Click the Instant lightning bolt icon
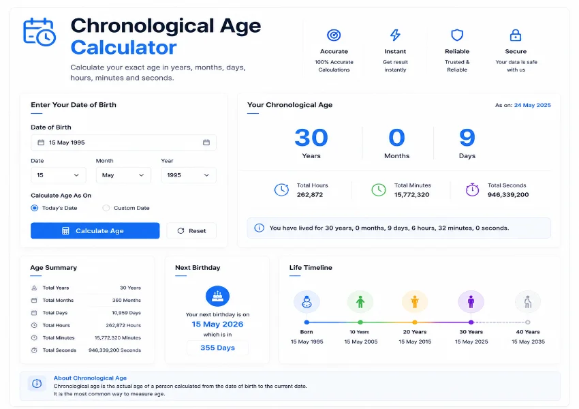Image resolution: width=579 pixels, height=409 pixels. coord(395,35)
